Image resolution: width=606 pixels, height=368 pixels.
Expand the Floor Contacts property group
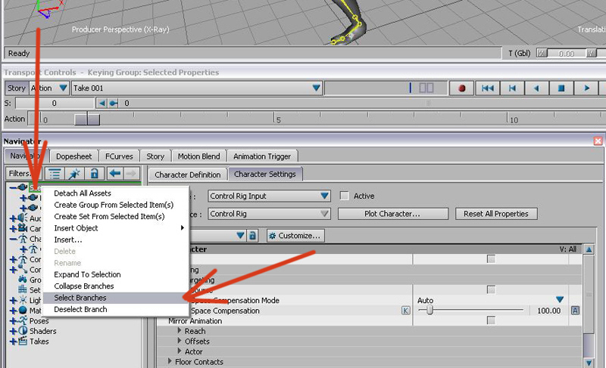pos(170,362)
